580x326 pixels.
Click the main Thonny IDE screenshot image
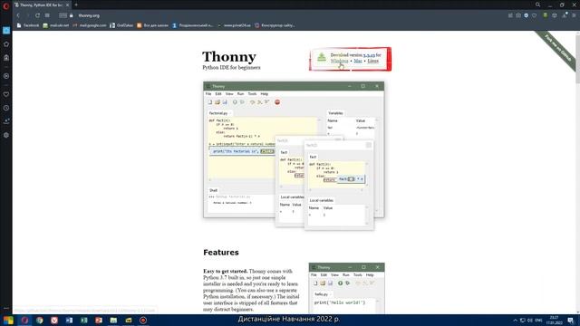(294, 155)
